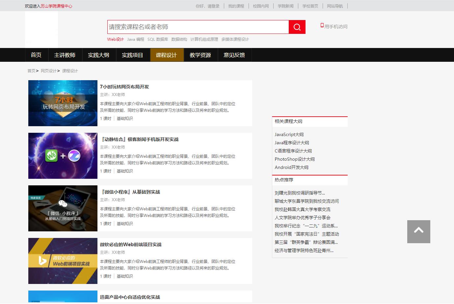Click 1 课时 under 微软必应 course

pos(106,276)
